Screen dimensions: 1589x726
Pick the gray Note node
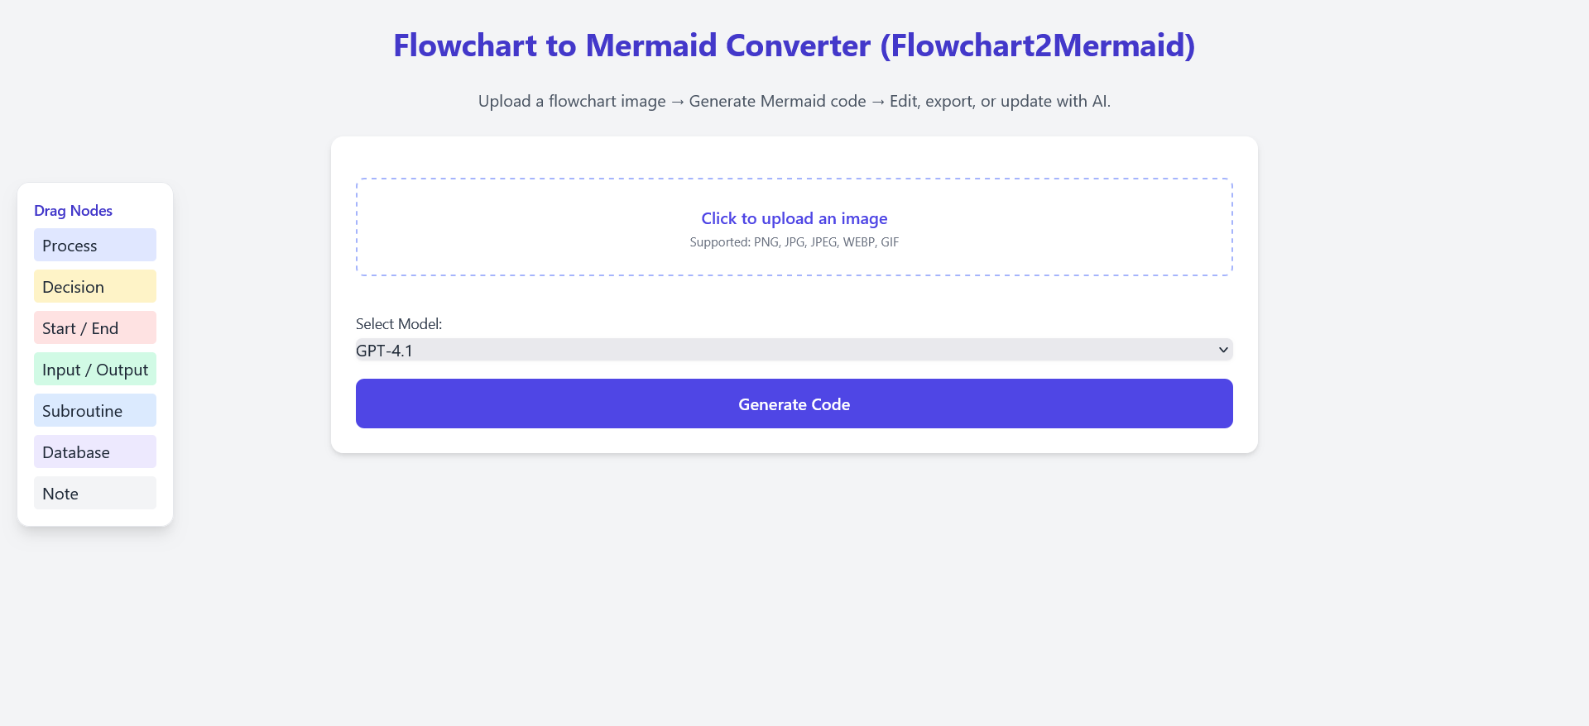click(x=94, y=494)
